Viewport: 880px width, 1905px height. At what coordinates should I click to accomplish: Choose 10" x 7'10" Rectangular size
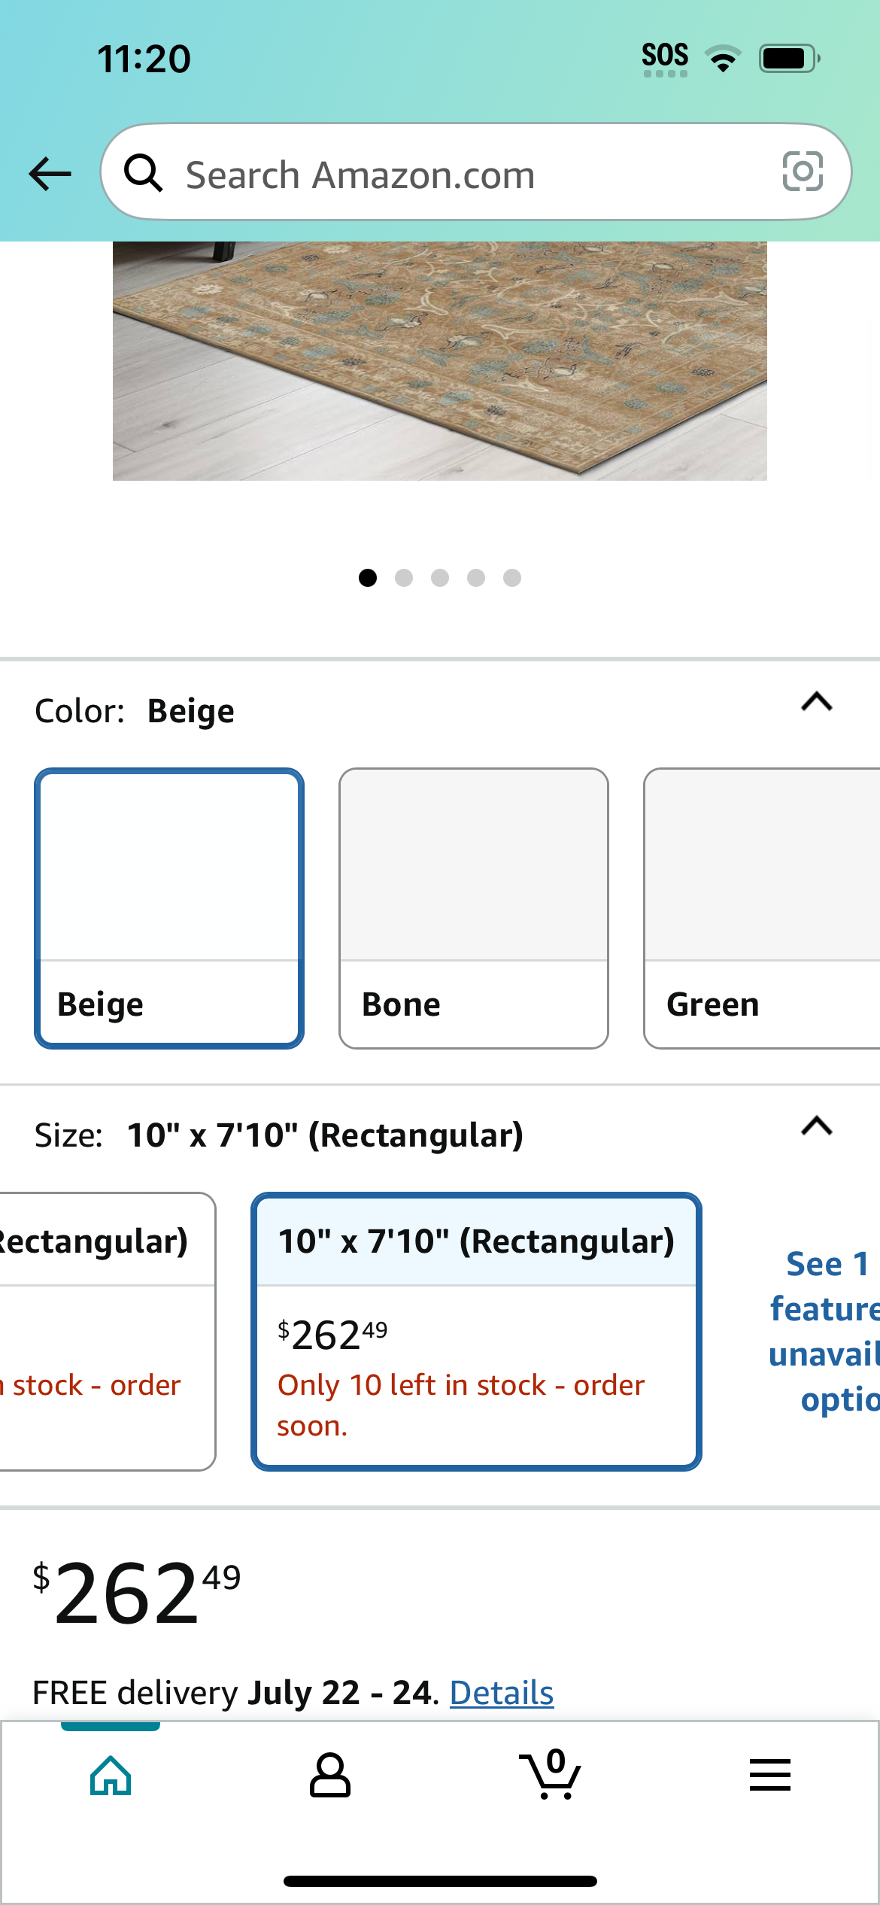click(x=476, y=1331)
